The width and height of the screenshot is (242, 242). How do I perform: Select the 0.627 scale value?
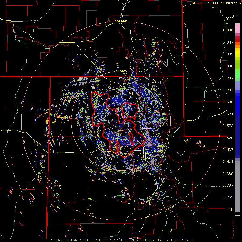click(x=228, y=114)
